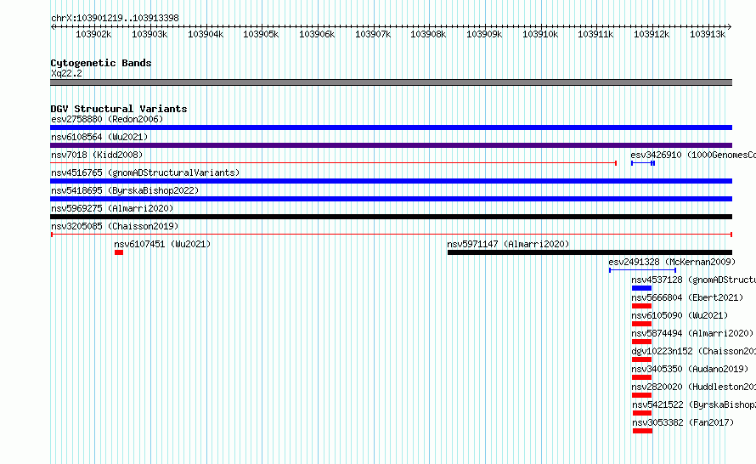756x464 pixels.
Task: Click the 103903k ruler tick label
Action: (150, 34)
